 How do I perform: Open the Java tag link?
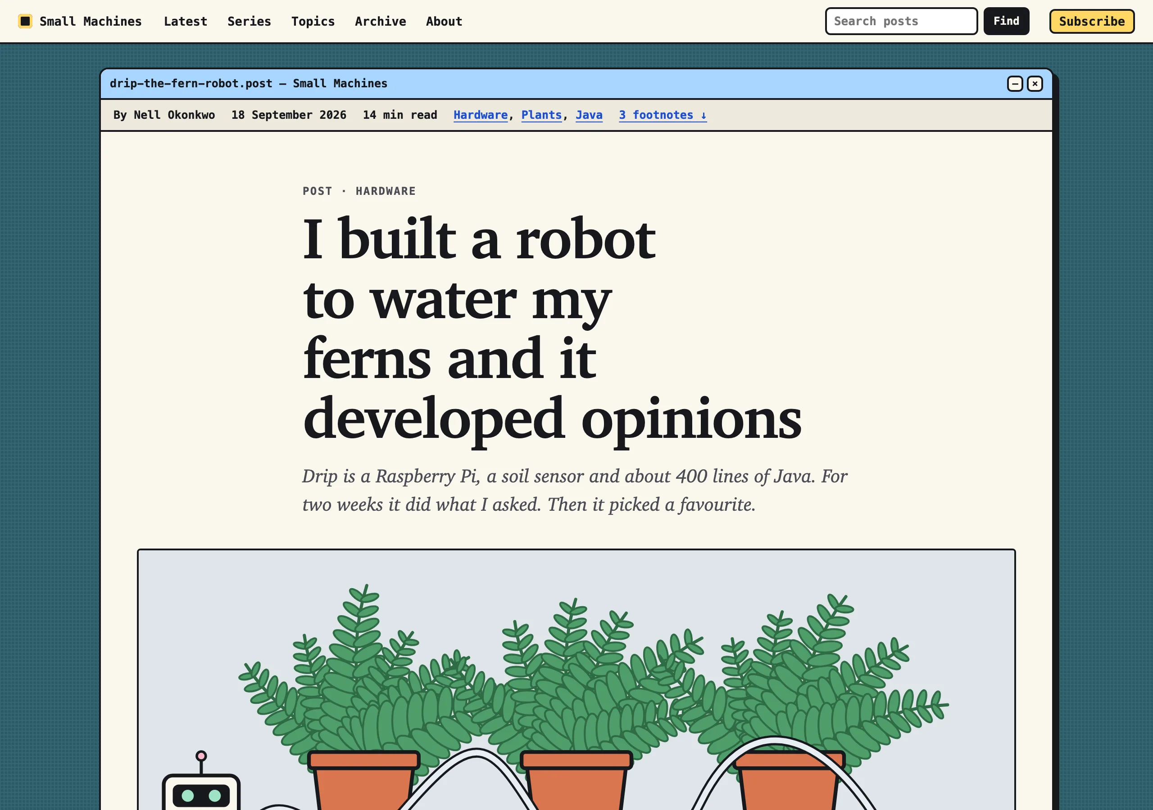589,115
